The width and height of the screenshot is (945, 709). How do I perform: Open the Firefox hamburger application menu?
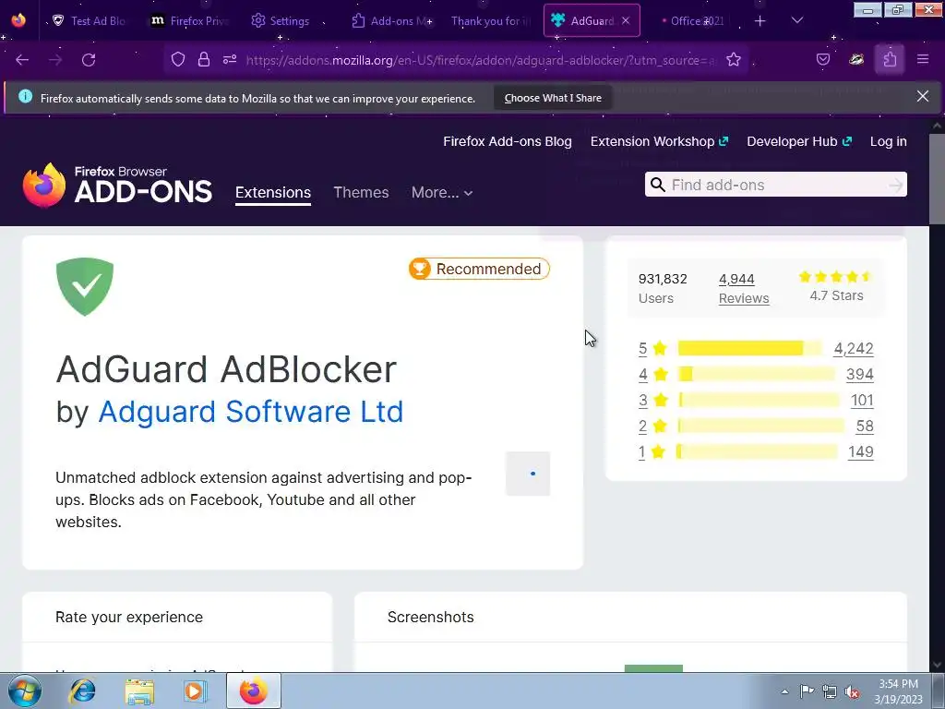pos(923,59)
